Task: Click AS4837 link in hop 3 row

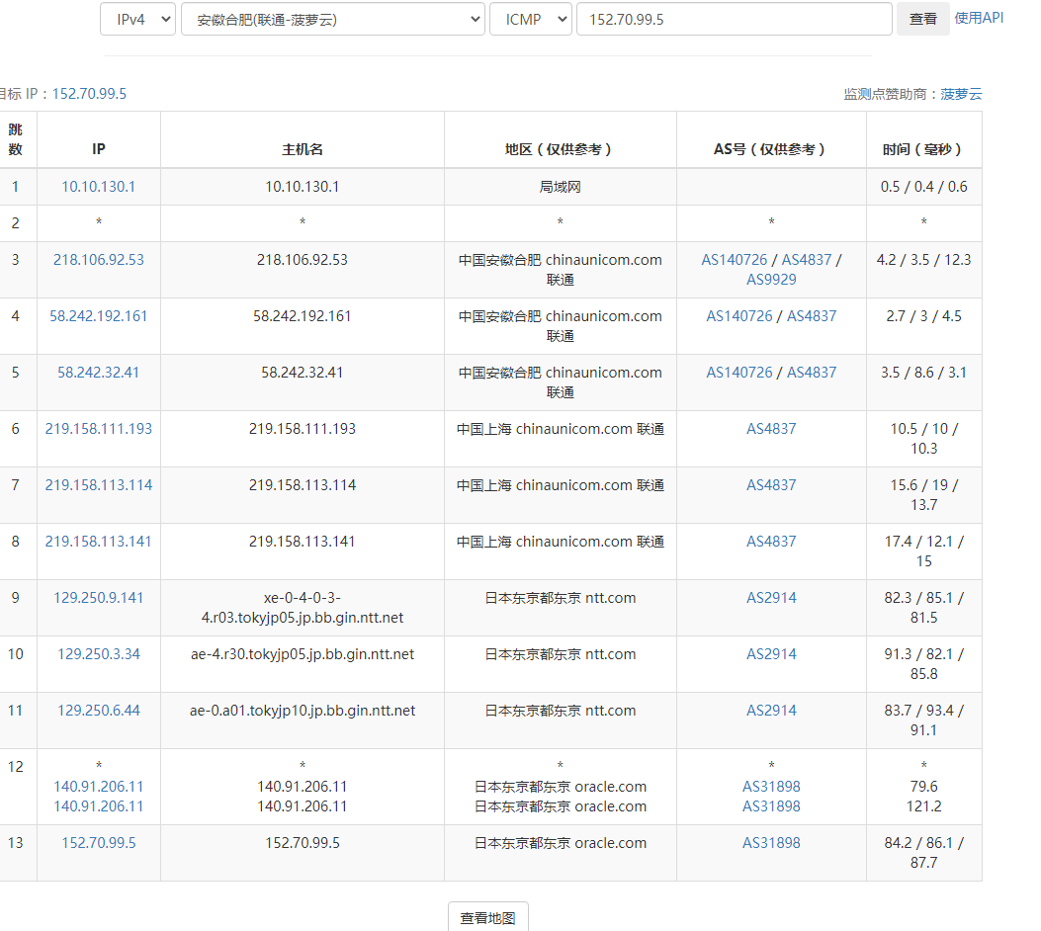Action: click(x=806, y=260)
